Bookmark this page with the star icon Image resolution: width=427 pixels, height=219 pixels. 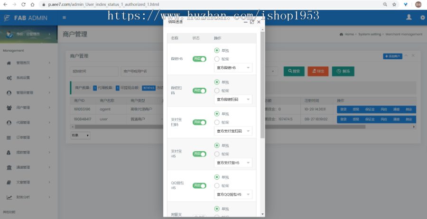pyautogui.click(x=394, y=4)
